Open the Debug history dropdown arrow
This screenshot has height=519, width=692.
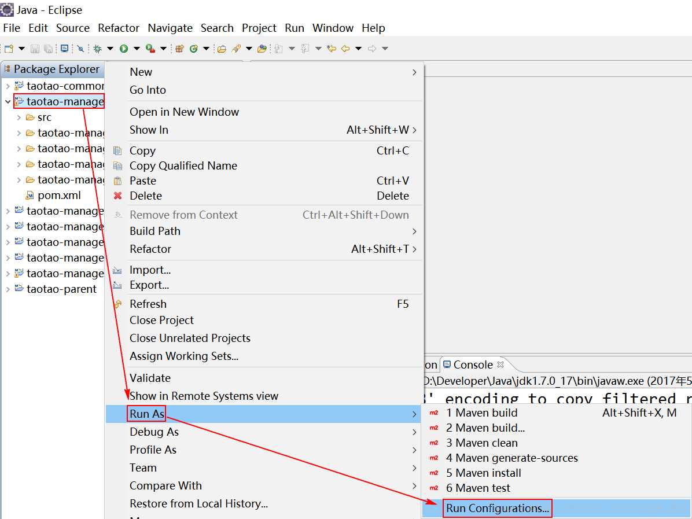[x=111, y=49]
